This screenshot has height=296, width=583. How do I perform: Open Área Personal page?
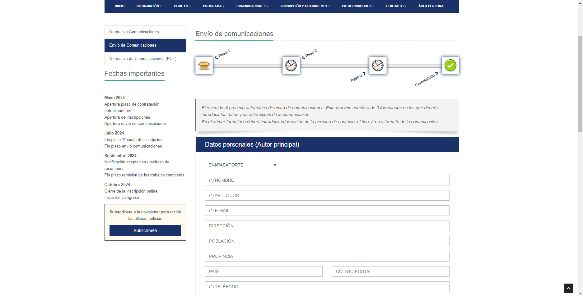431,6
